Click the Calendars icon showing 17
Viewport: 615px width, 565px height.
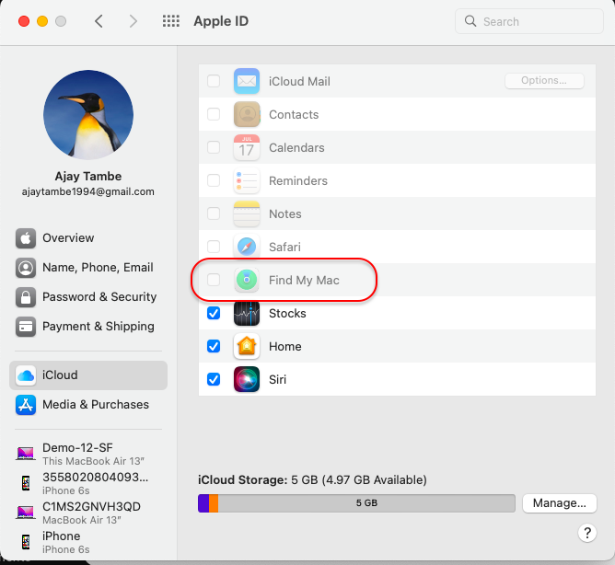[x=247, y=147]
